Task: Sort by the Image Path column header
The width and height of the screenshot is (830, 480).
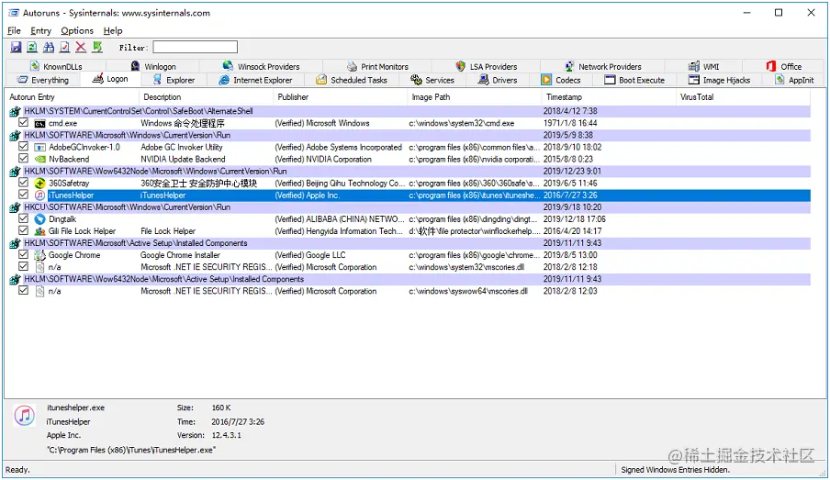Action: click(475, 97)
